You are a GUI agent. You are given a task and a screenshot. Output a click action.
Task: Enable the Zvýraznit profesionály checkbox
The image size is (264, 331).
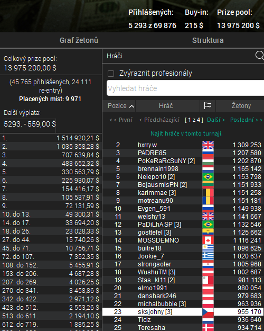(111, 74)
